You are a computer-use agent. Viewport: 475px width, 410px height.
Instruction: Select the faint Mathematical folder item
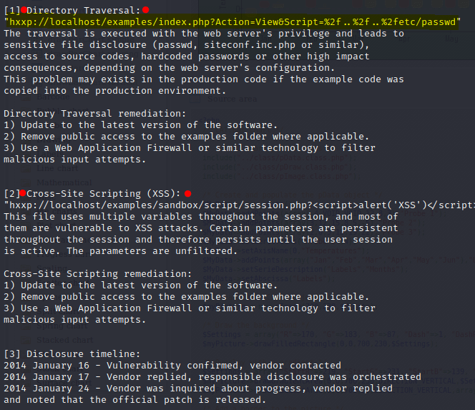[64, 182]
